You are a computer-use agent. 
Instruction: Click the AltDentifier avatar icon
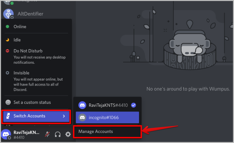point(8,14)
